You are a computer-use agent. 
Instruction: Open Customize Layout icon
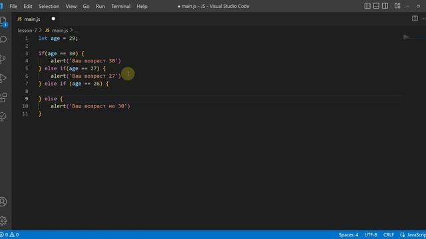[x=397, y=6]
